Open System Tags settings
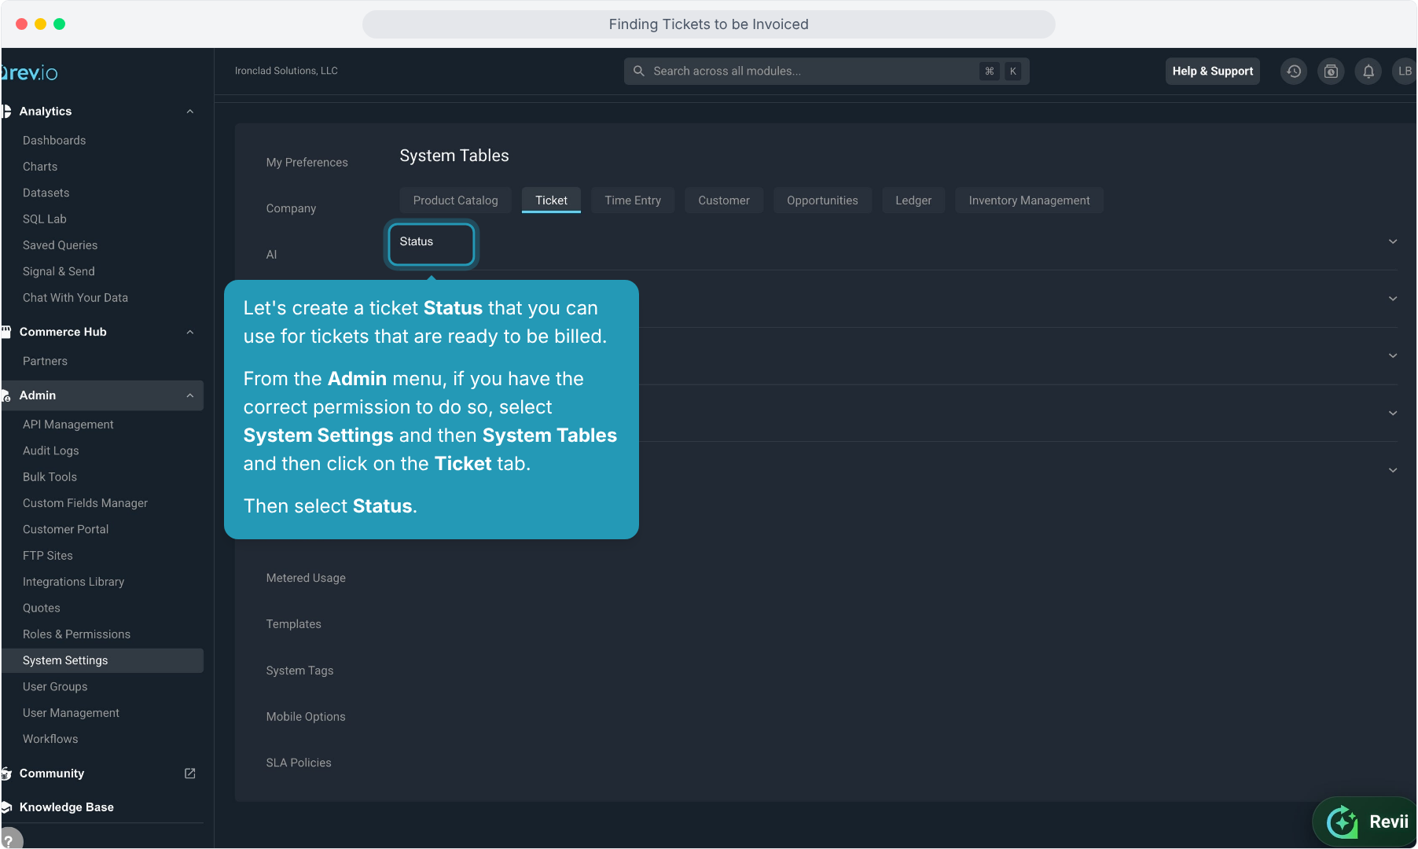Image resolution: width=1418 pixels, height=849 pixels. [299, 671]
